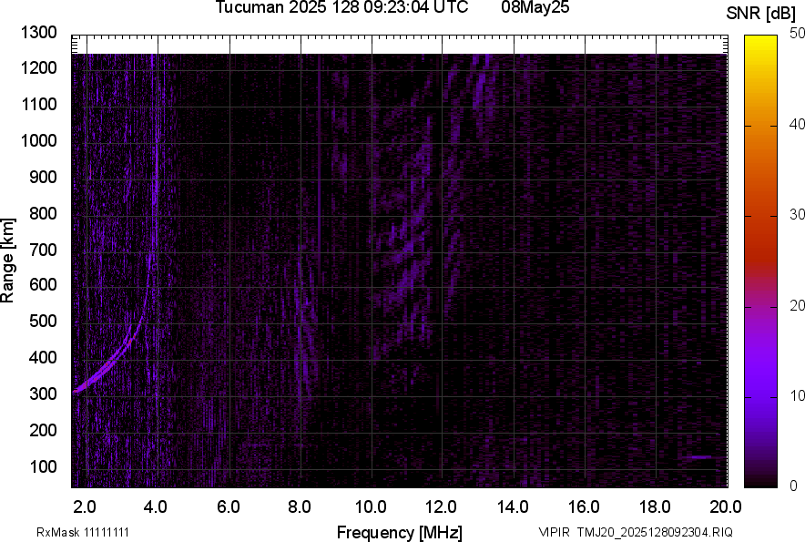Click the range tick label 500
The image size is (805, 542).
point(43,321)
